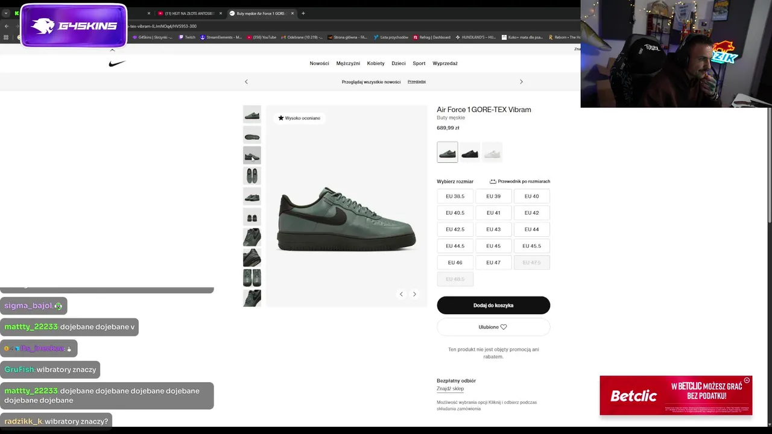The image size is (772, 434).
Task: Click browser back arrow
Action: (7, 26)
